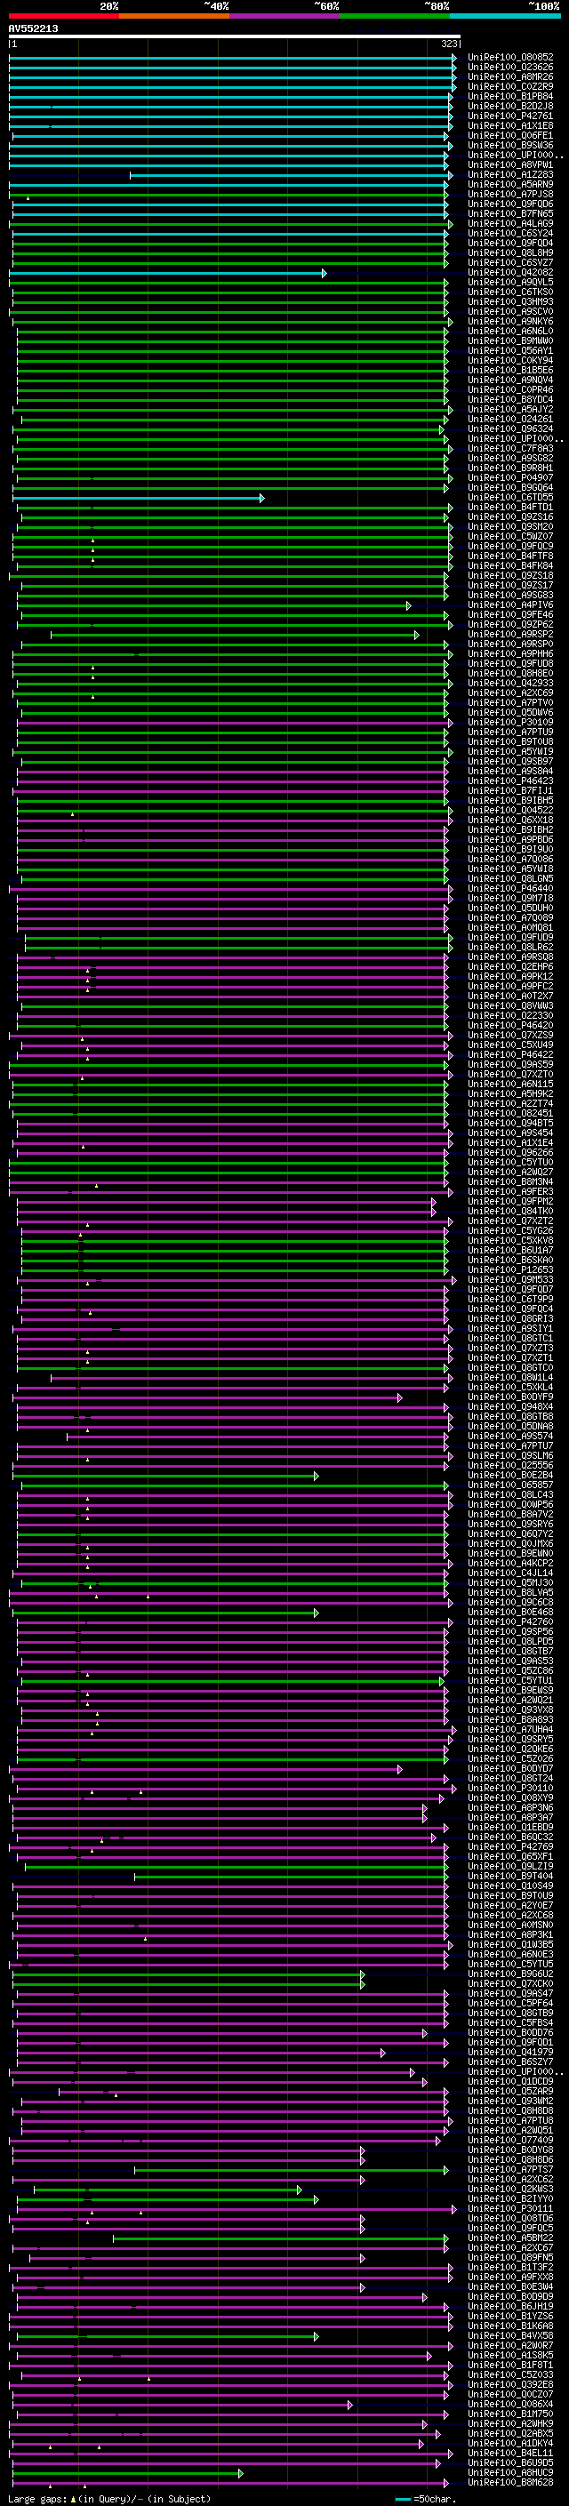569x2506 pixels.
Task: Click label UniRef100_C6SY24
Action: (510, 234)
